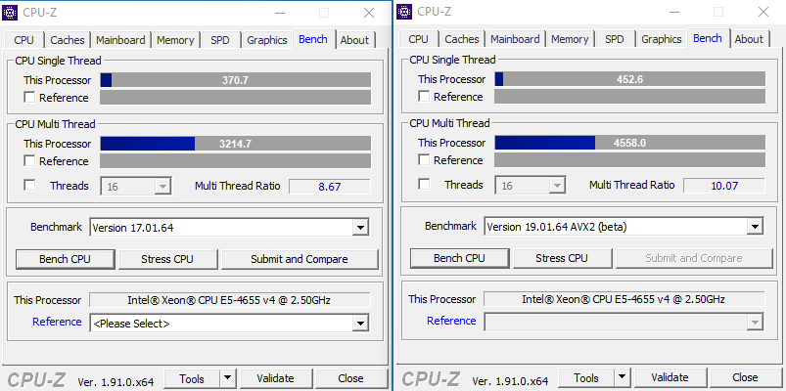Image resolution: width=786 pixels, height=391 pixels.
Task: Click empty Multi Thread Reference bar in right window
Action: (630, 160)
